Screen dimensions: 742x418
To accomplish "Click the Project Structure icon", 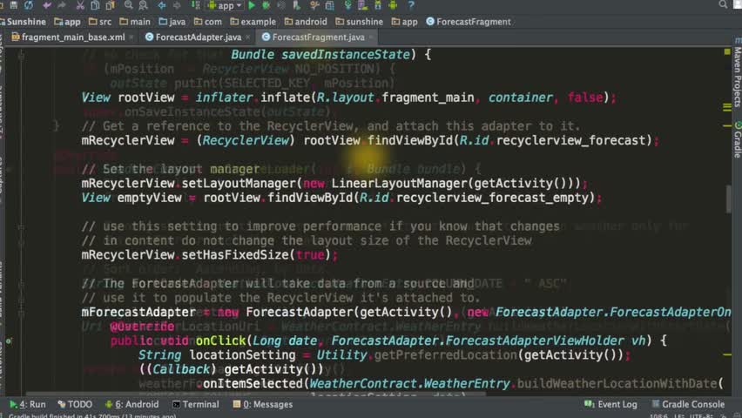I will (x=330, y=5).
